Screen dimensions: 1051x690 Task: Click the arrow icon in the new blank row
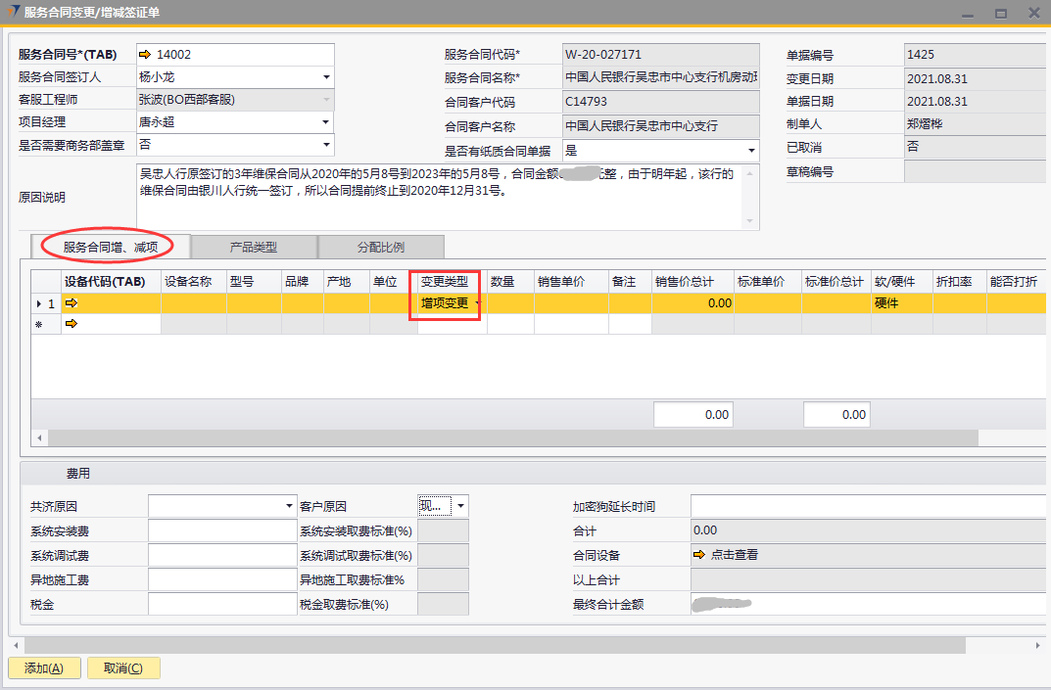pos(71,324)
